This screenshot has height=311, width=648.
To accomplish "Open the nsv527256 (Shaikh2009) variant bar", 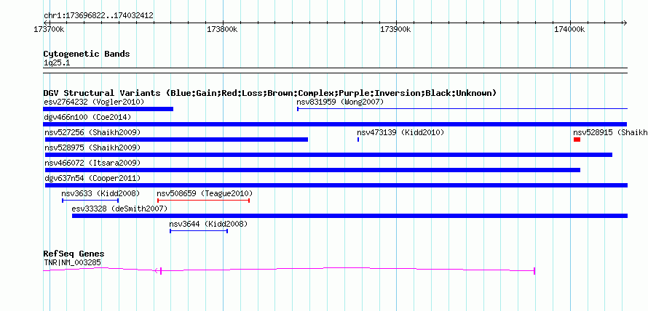I will point(176,140).
